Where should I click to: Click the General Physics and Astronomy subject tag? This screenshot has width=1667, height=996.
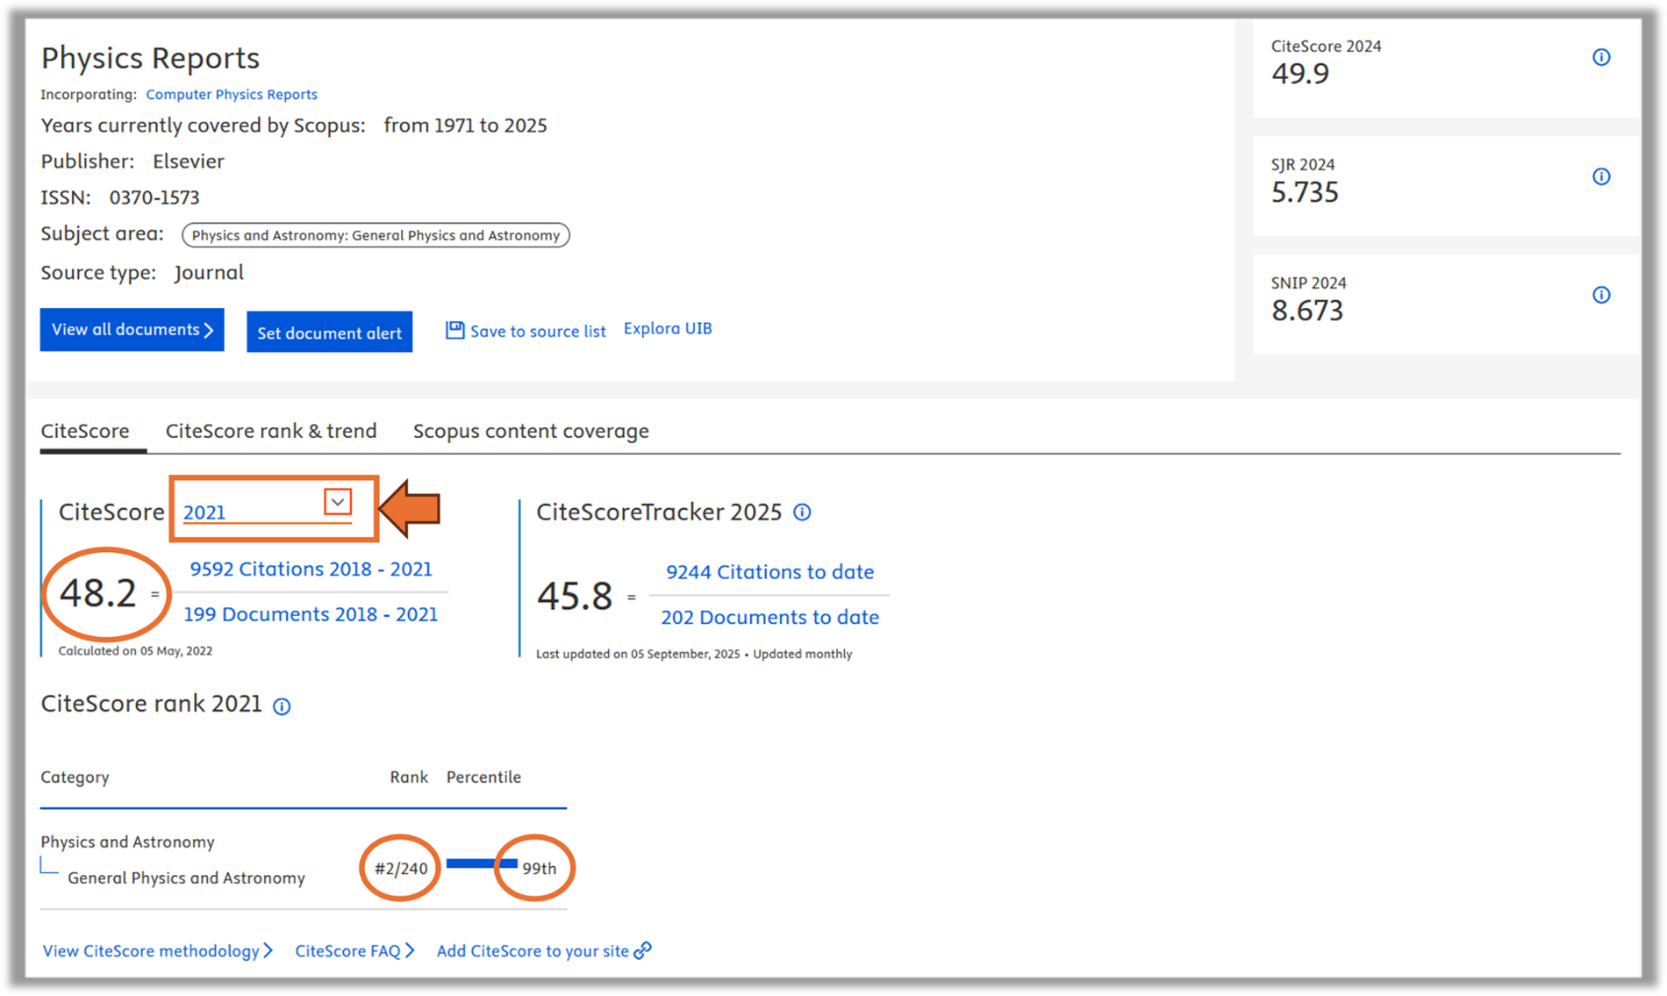coord(376,235)
